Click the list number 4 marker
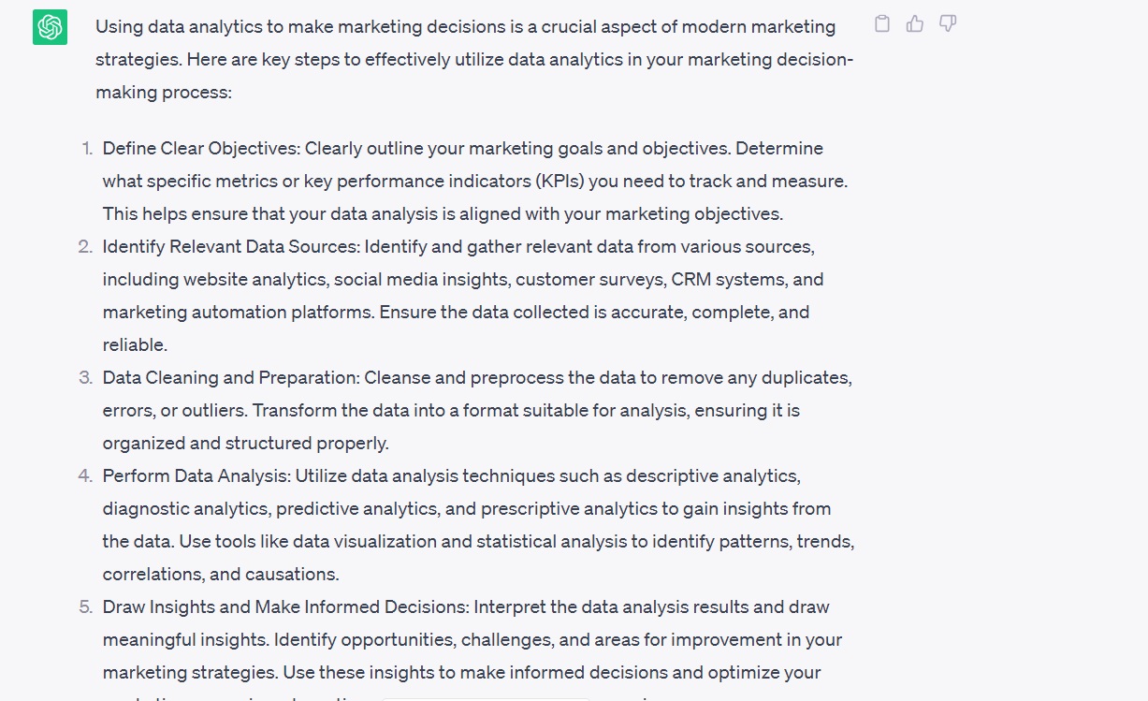This screenshot has height=701, width=1148. [x=85, y=476]
